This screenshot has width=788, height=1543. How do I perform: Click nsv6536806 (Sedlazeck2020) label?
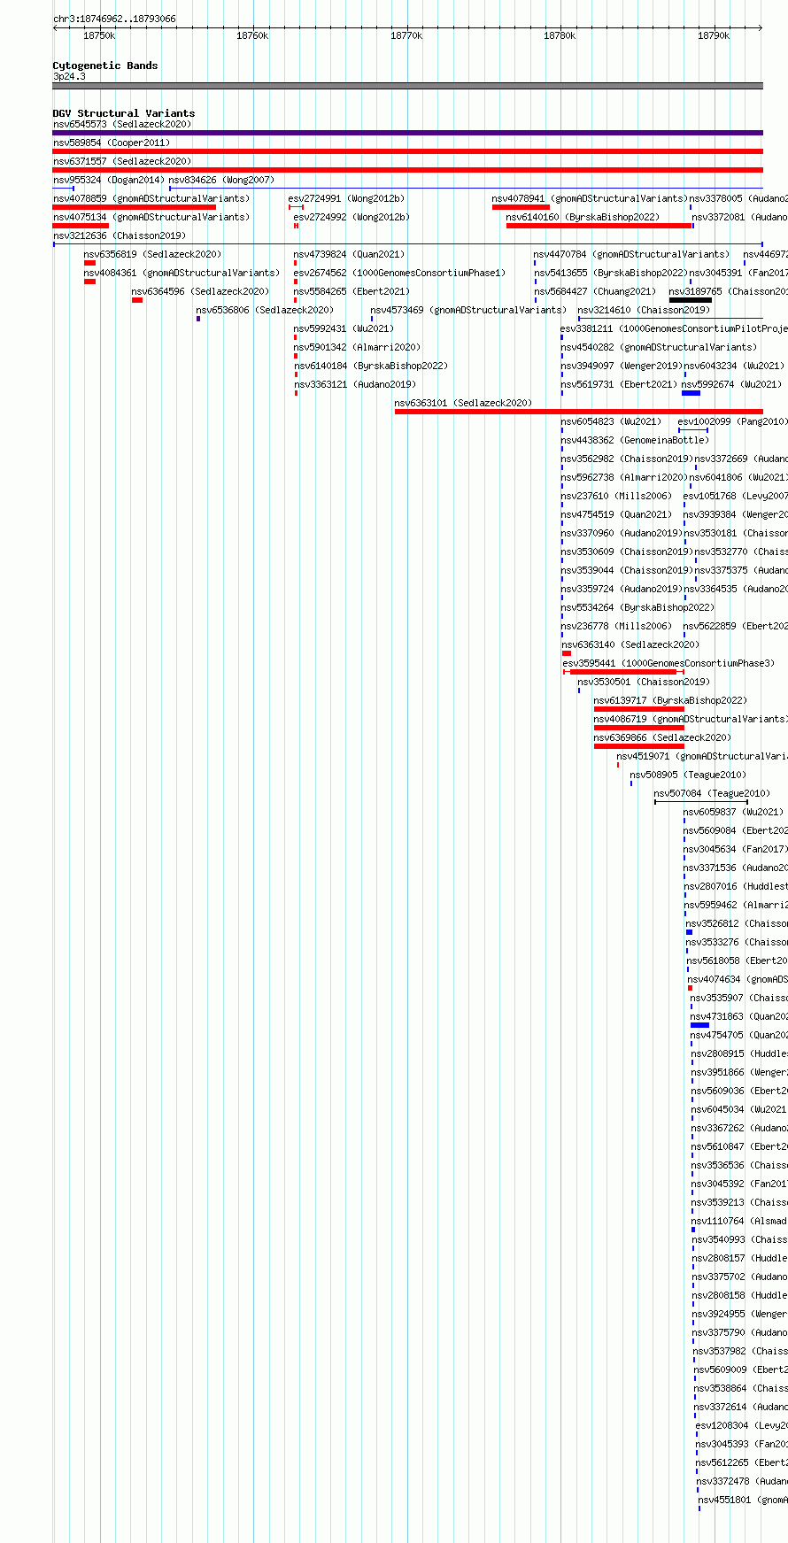pos(266,310)
